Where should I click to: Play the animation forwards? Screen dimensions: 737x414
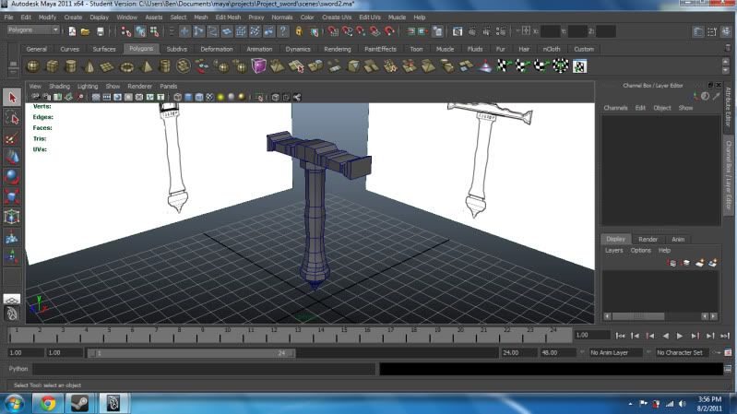(680, 336)
